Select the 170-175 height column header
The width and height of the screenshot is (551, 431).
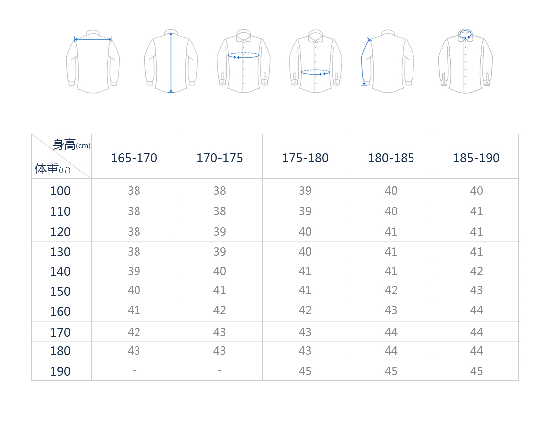point(220,158)
